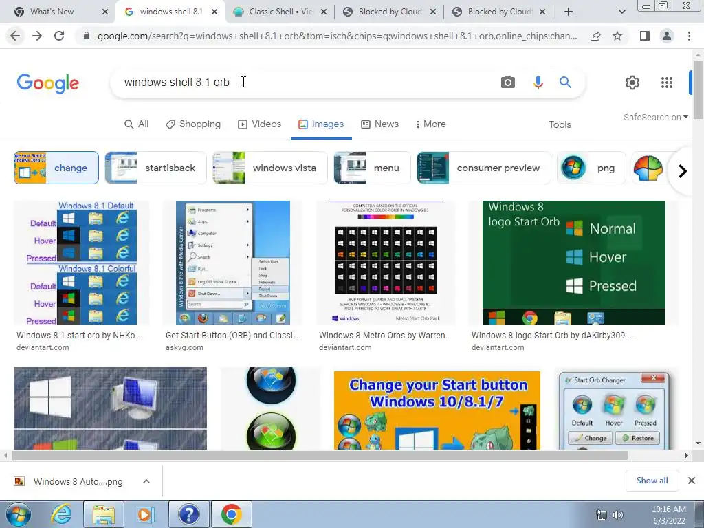
Task: Open the tab search dropdown arrow
Action: [621, 12]
